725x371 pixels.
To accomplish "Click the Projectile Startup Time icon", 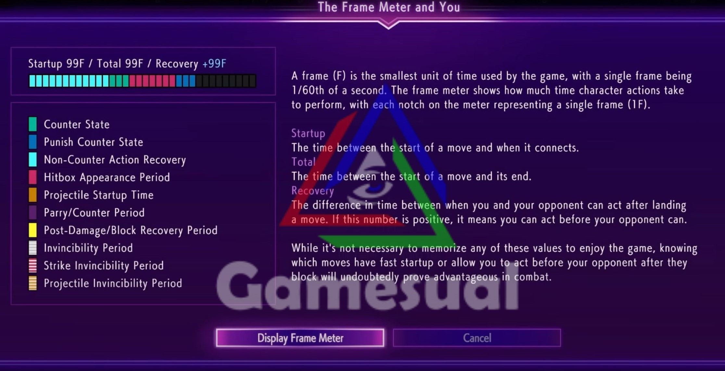I will click(x=33, y=195).
